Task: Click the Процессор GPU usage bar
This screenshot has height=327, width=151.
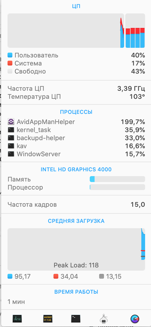Action: tap(117, 187)
